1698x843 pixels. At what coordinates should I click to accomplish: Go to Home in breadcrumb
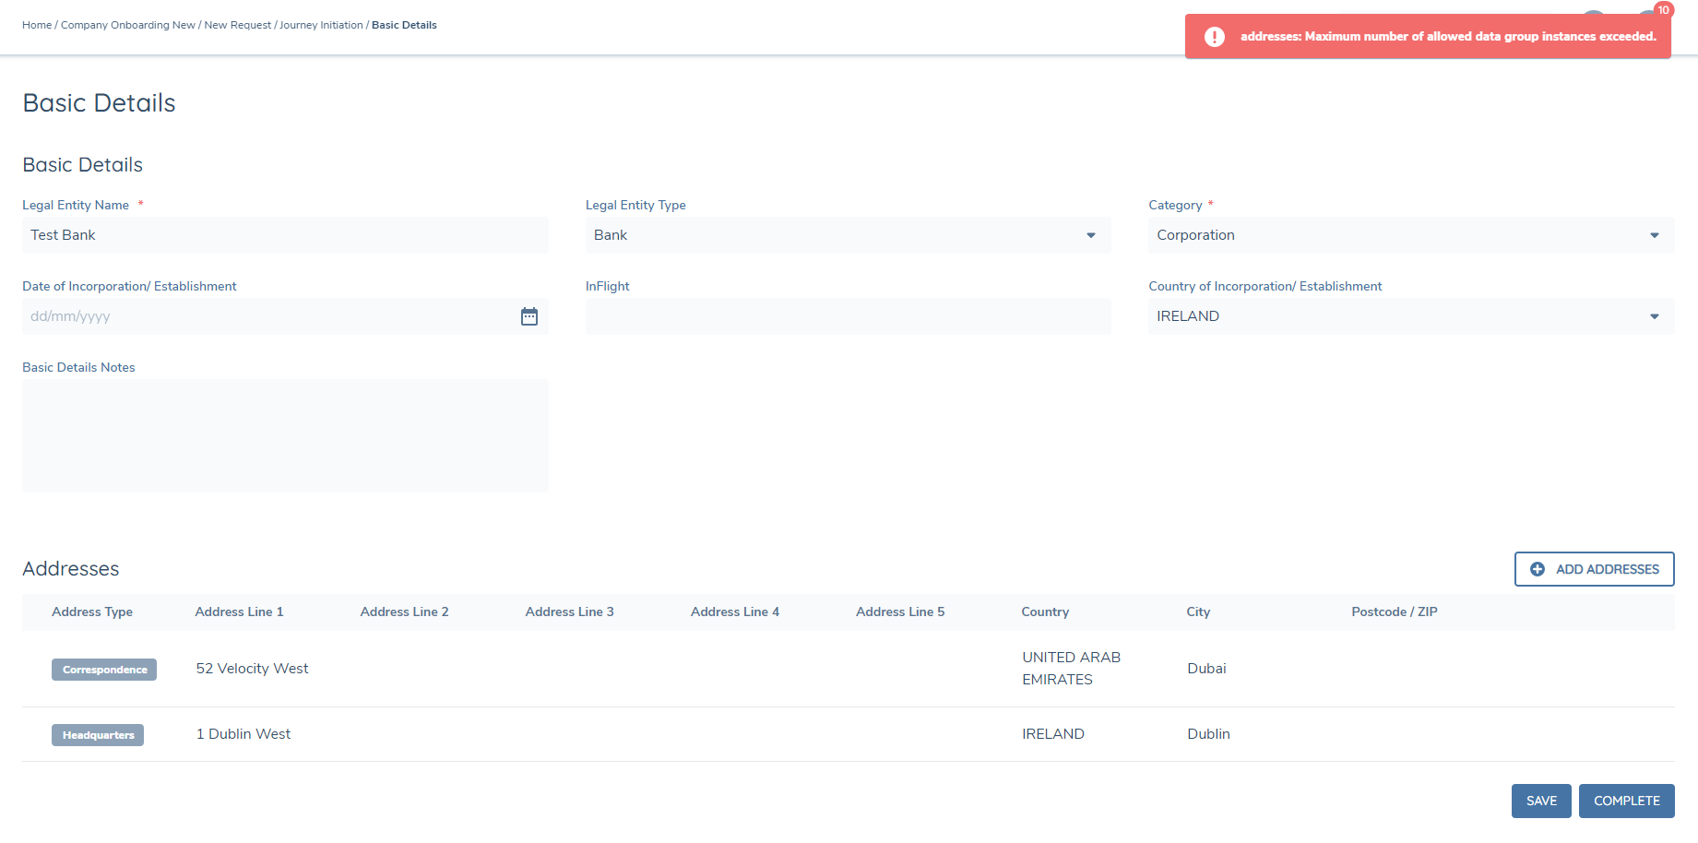pos(37,25)
